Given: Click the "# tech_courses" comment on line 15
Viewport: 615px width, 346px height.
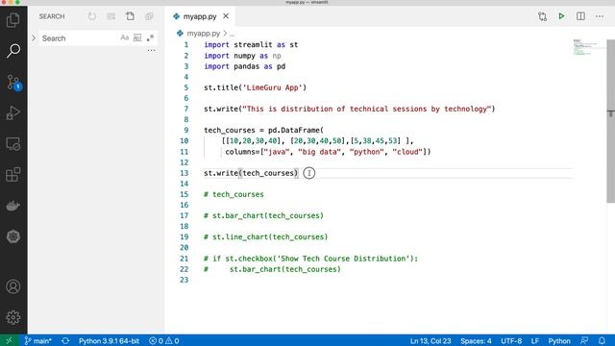Looking at the screenshot, I should click(x=234, y=194).
